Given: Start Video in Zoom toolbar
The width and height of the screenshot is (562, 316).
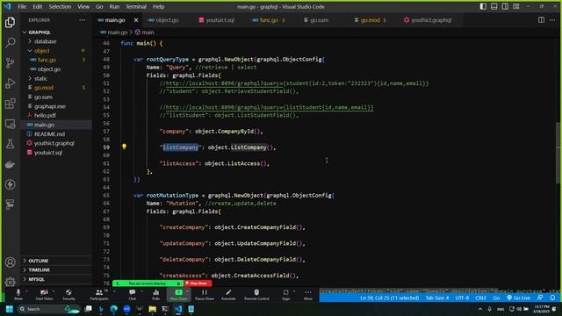Looking at the screenshot, I should point(44,295).
